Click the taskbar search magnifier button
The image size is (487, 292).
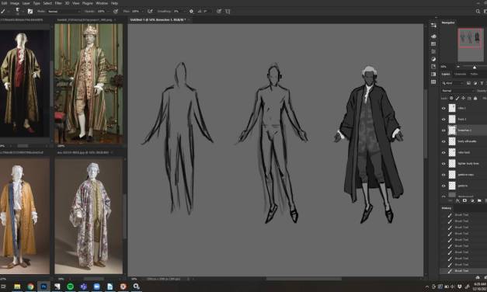click(136, 287)
